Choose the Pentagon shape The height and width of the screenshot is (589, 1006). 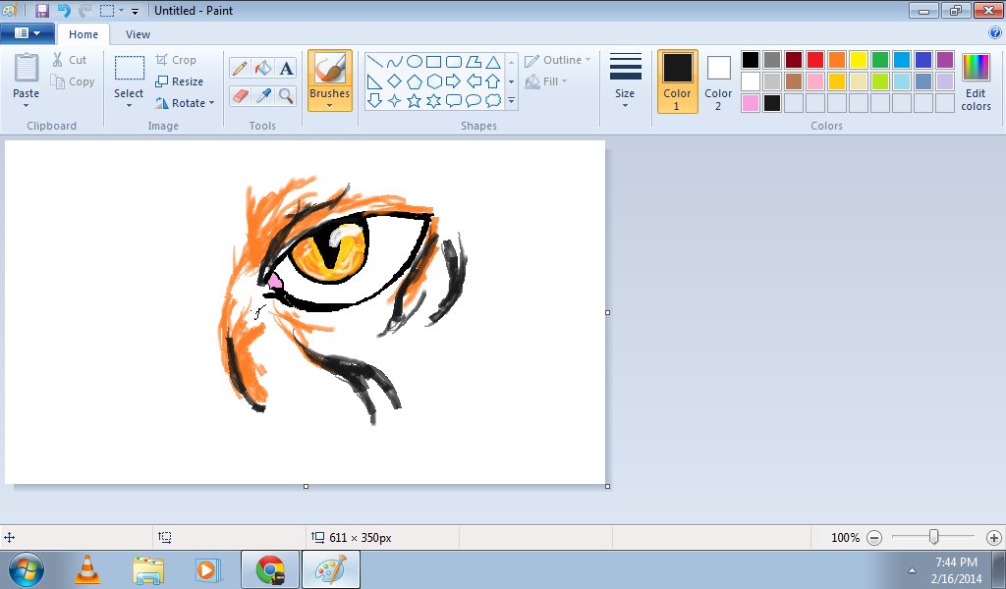pyautogui.click(x=415, y=81)
